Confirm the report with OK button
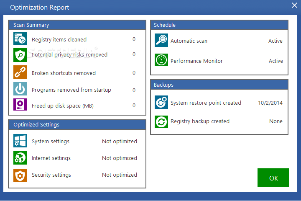 [x=273, y=178]
